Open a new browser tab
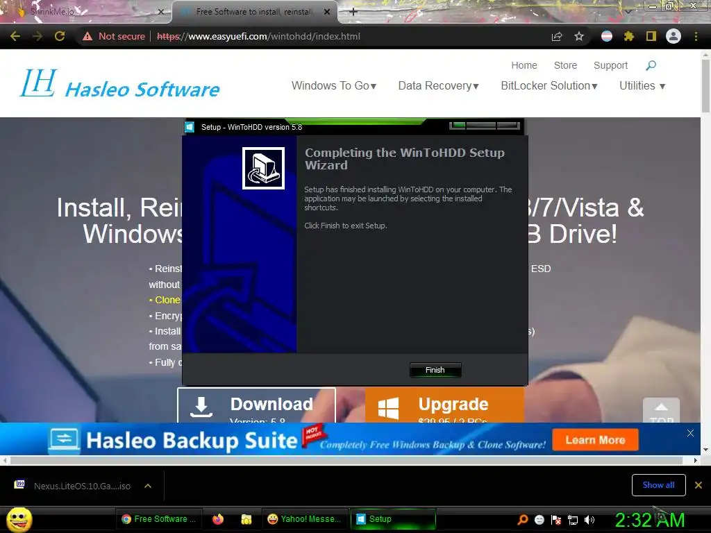The height and width of the screenshot is (533, 711). pyautogui.click(x=353, y=12)
